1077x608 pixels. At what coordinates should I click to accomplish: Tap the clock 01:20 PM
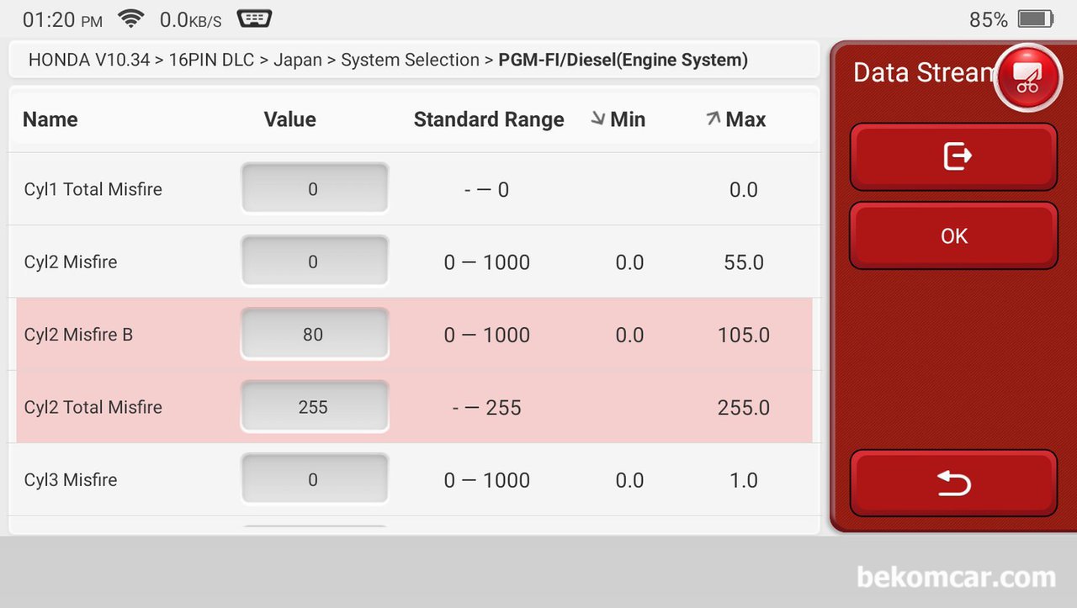63,19
